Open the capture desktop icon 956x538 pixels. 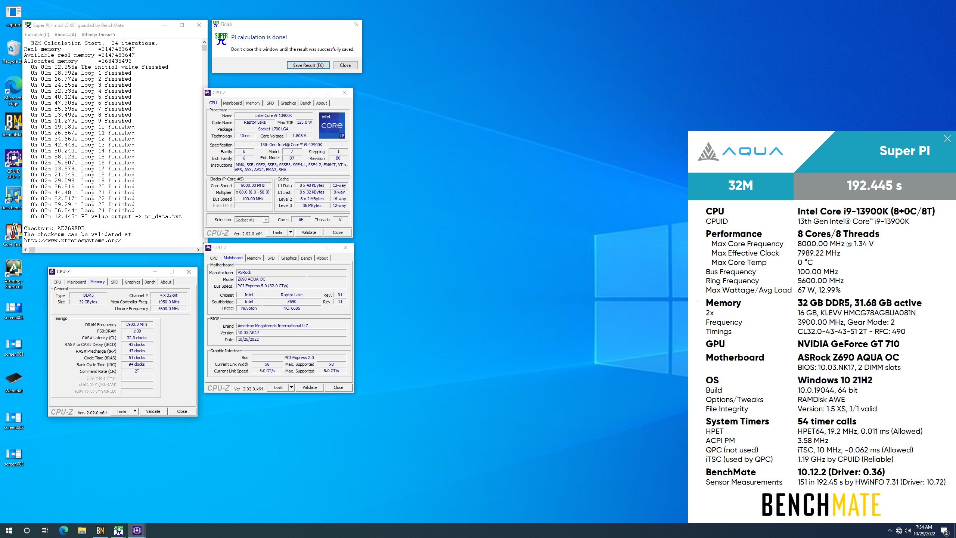13,16
